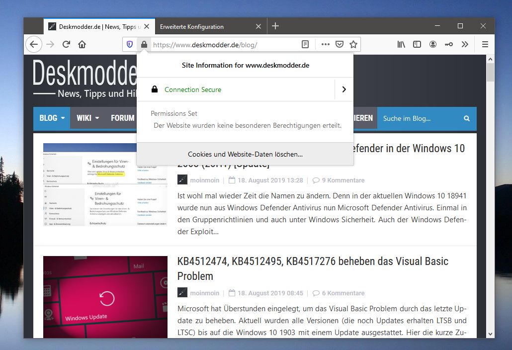Screen dimensions: 512x350
Task: Show connection details with the right chevron
Action: click(x=344, y=89)
